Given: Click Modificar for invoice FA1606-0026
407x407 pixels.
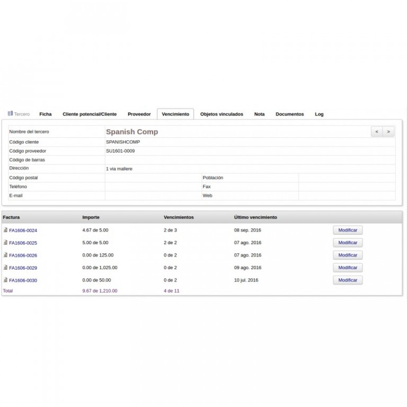Looking at the screenshot, I should (x=348, y=255).
